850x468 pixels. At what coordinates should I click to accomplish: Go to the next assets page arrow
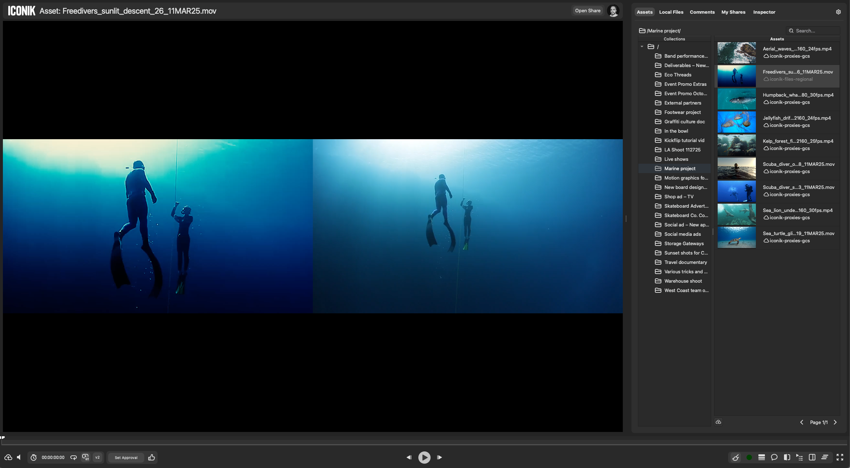point(835,422)
